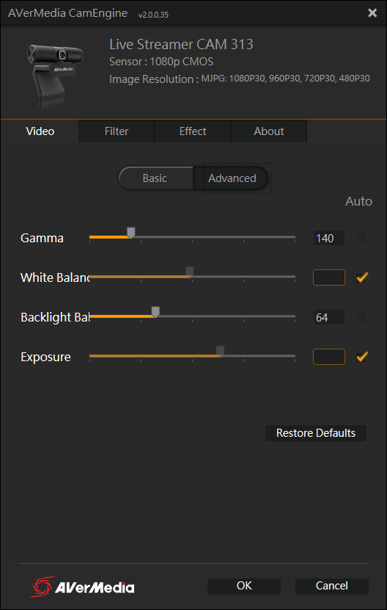Open the Filter tab
Image resolution: width=387 pixels, height=610 pixels.
[x=117, y=131]
